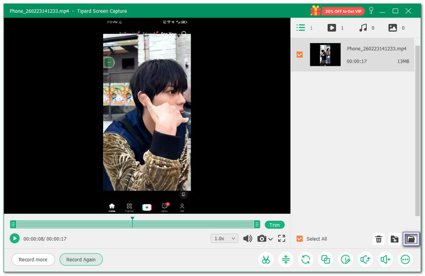Delete the selected recording with trash icon

pos(379,239)
